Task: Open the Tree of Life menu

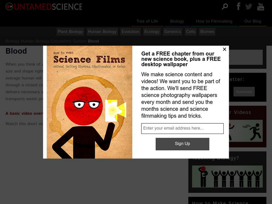Action: point(147,21)
